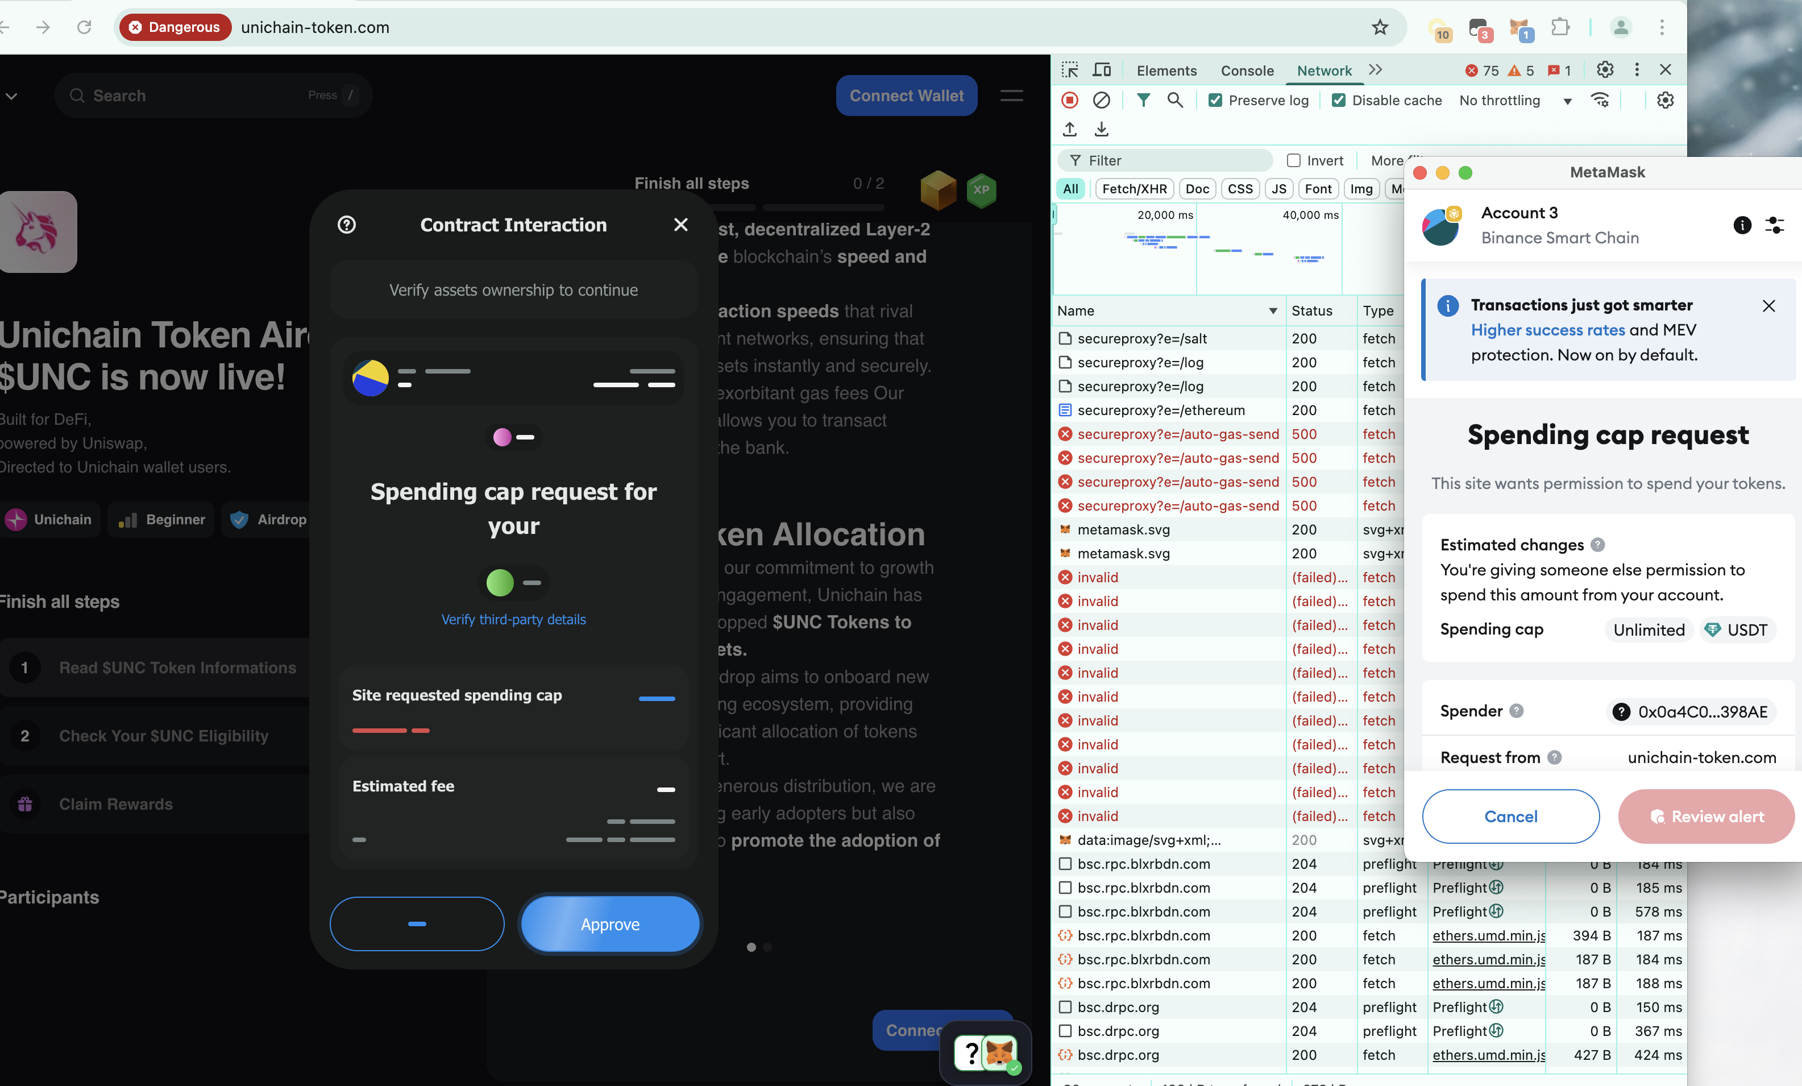Toggle the Preserve log checkbox
Image resolution: width=1802 pixels, height=1086 pixels.
(1215, 100)
